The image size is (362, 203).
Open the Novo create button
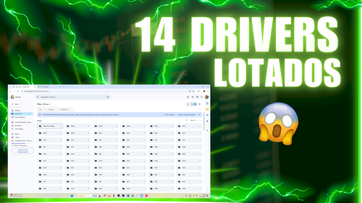click(15, 104)
